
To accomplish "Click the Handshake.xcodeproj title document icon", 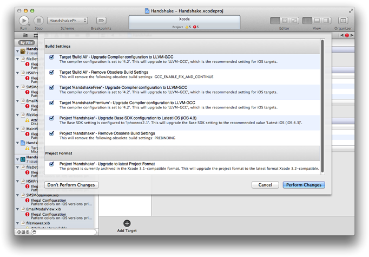I will point(147,11).
